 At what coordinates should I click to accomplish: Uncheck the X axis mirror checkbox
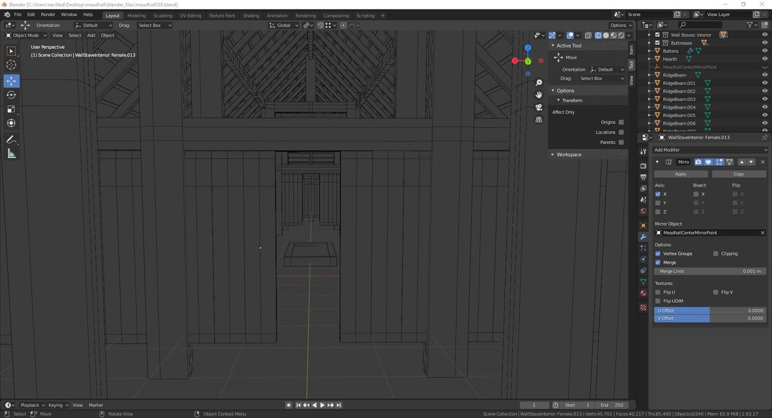657,194
